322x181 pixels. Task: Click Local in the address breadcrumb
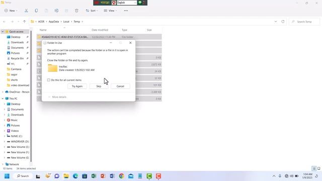[66, 22]
